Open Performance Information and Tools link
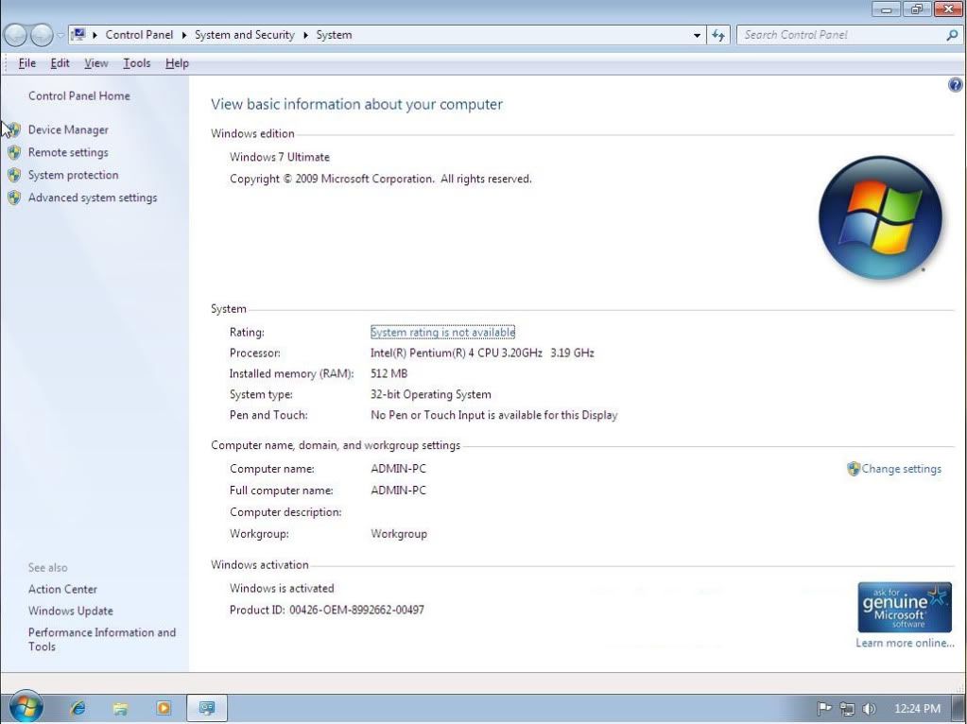 pos(102,640)
